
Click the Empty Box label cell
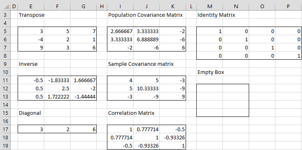(x=211, y=72)
